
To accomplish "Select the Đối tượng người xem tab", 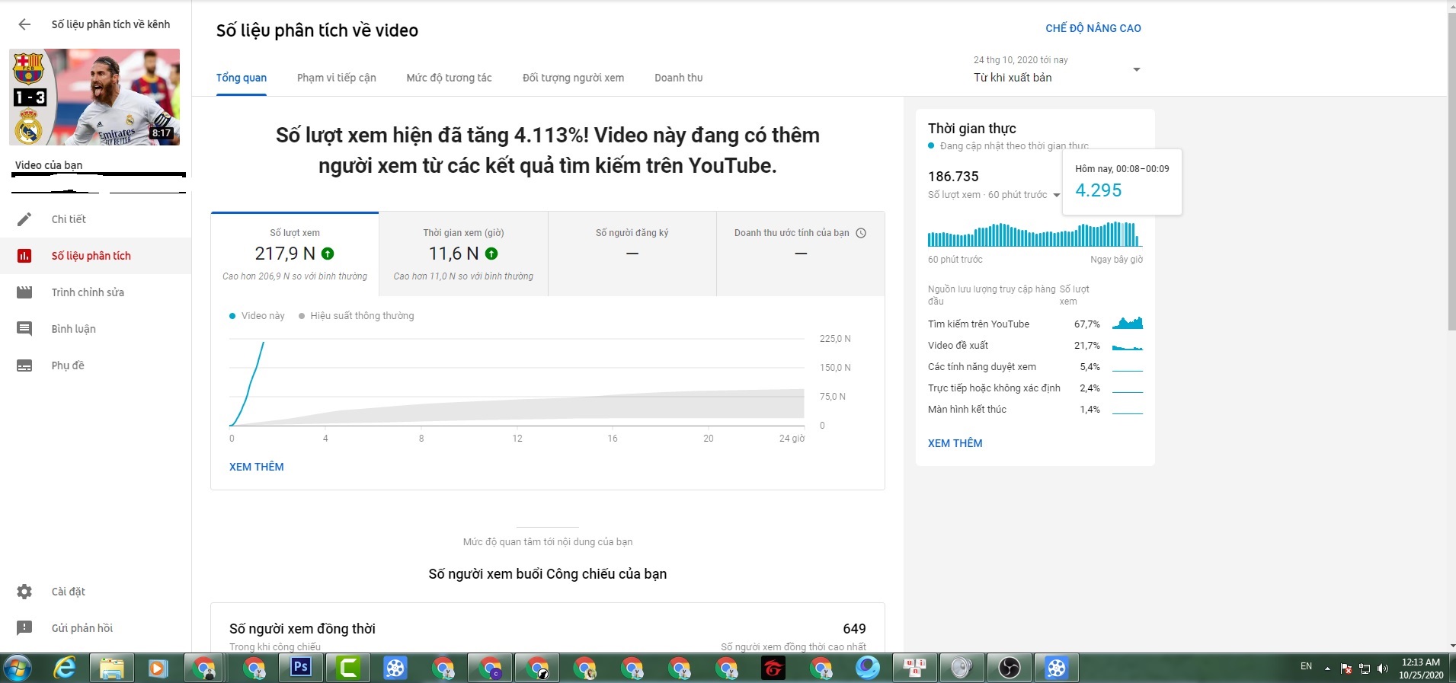I will tap(573, 78).
